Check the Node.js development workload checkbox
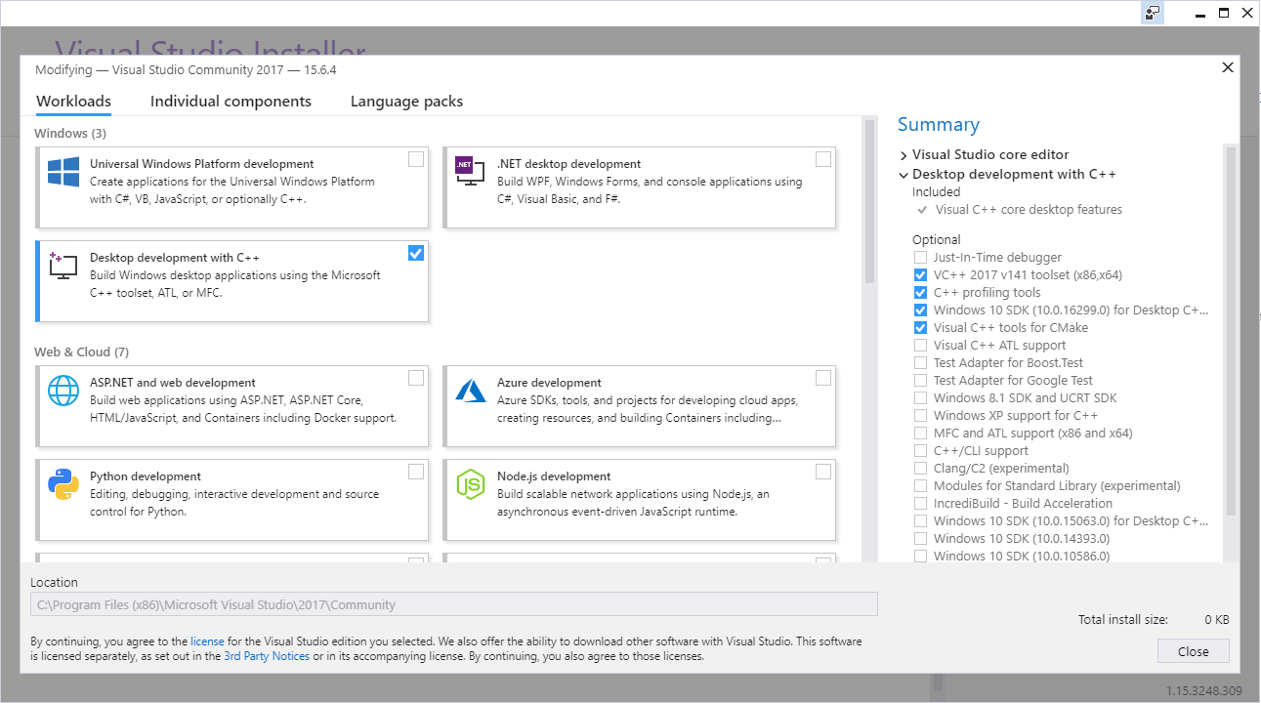 823,472
